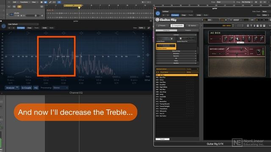
Task: Click Undo in the Channel EQ header
Action: click(44, 28)
